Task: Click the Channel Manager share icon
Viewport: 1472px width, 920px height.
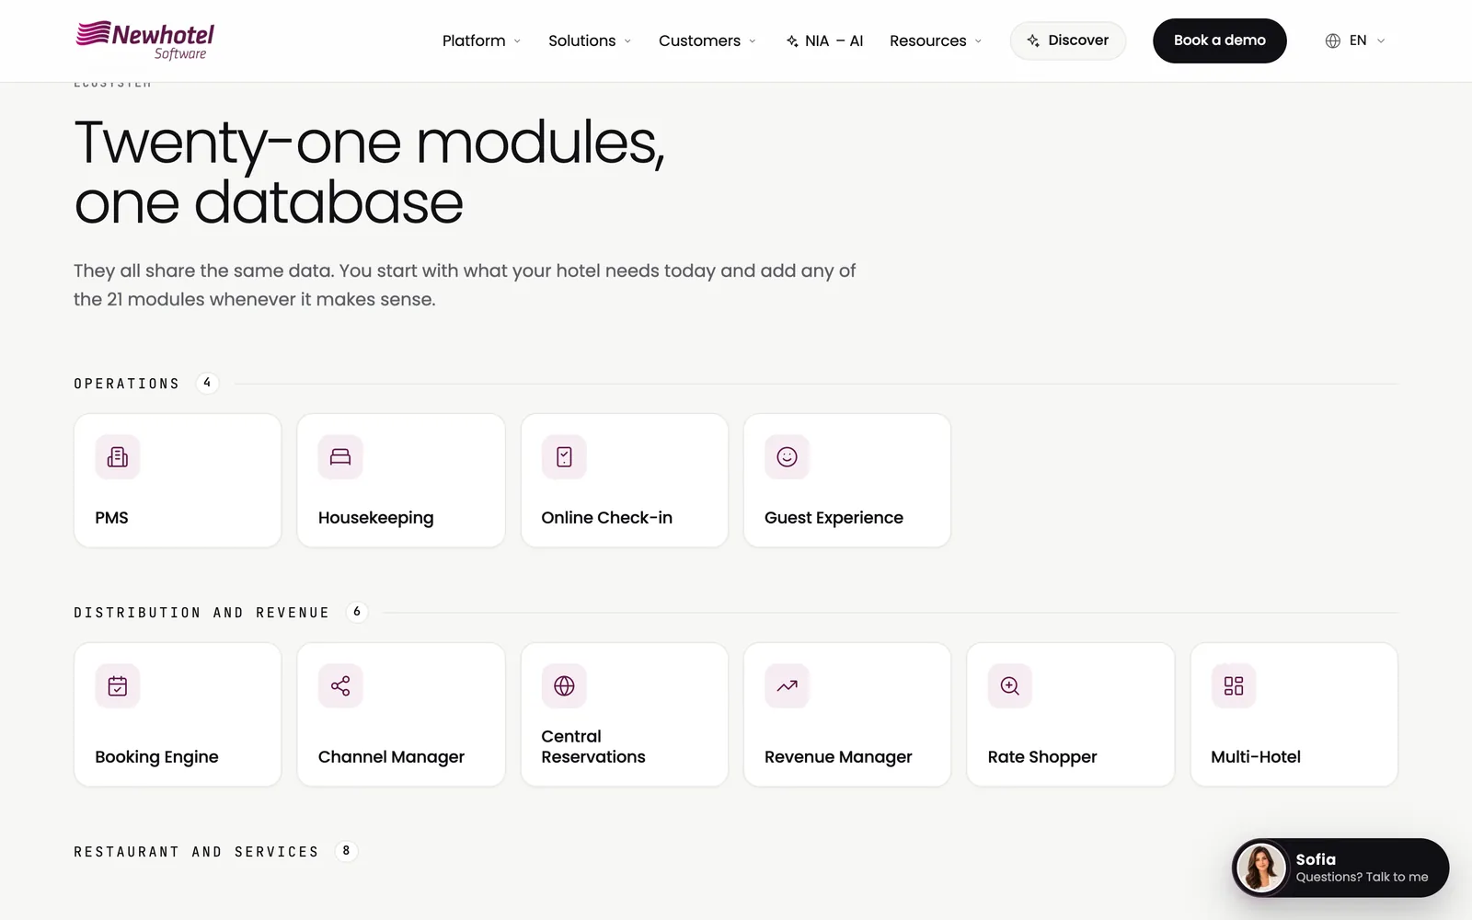Action: pos(340,686)
